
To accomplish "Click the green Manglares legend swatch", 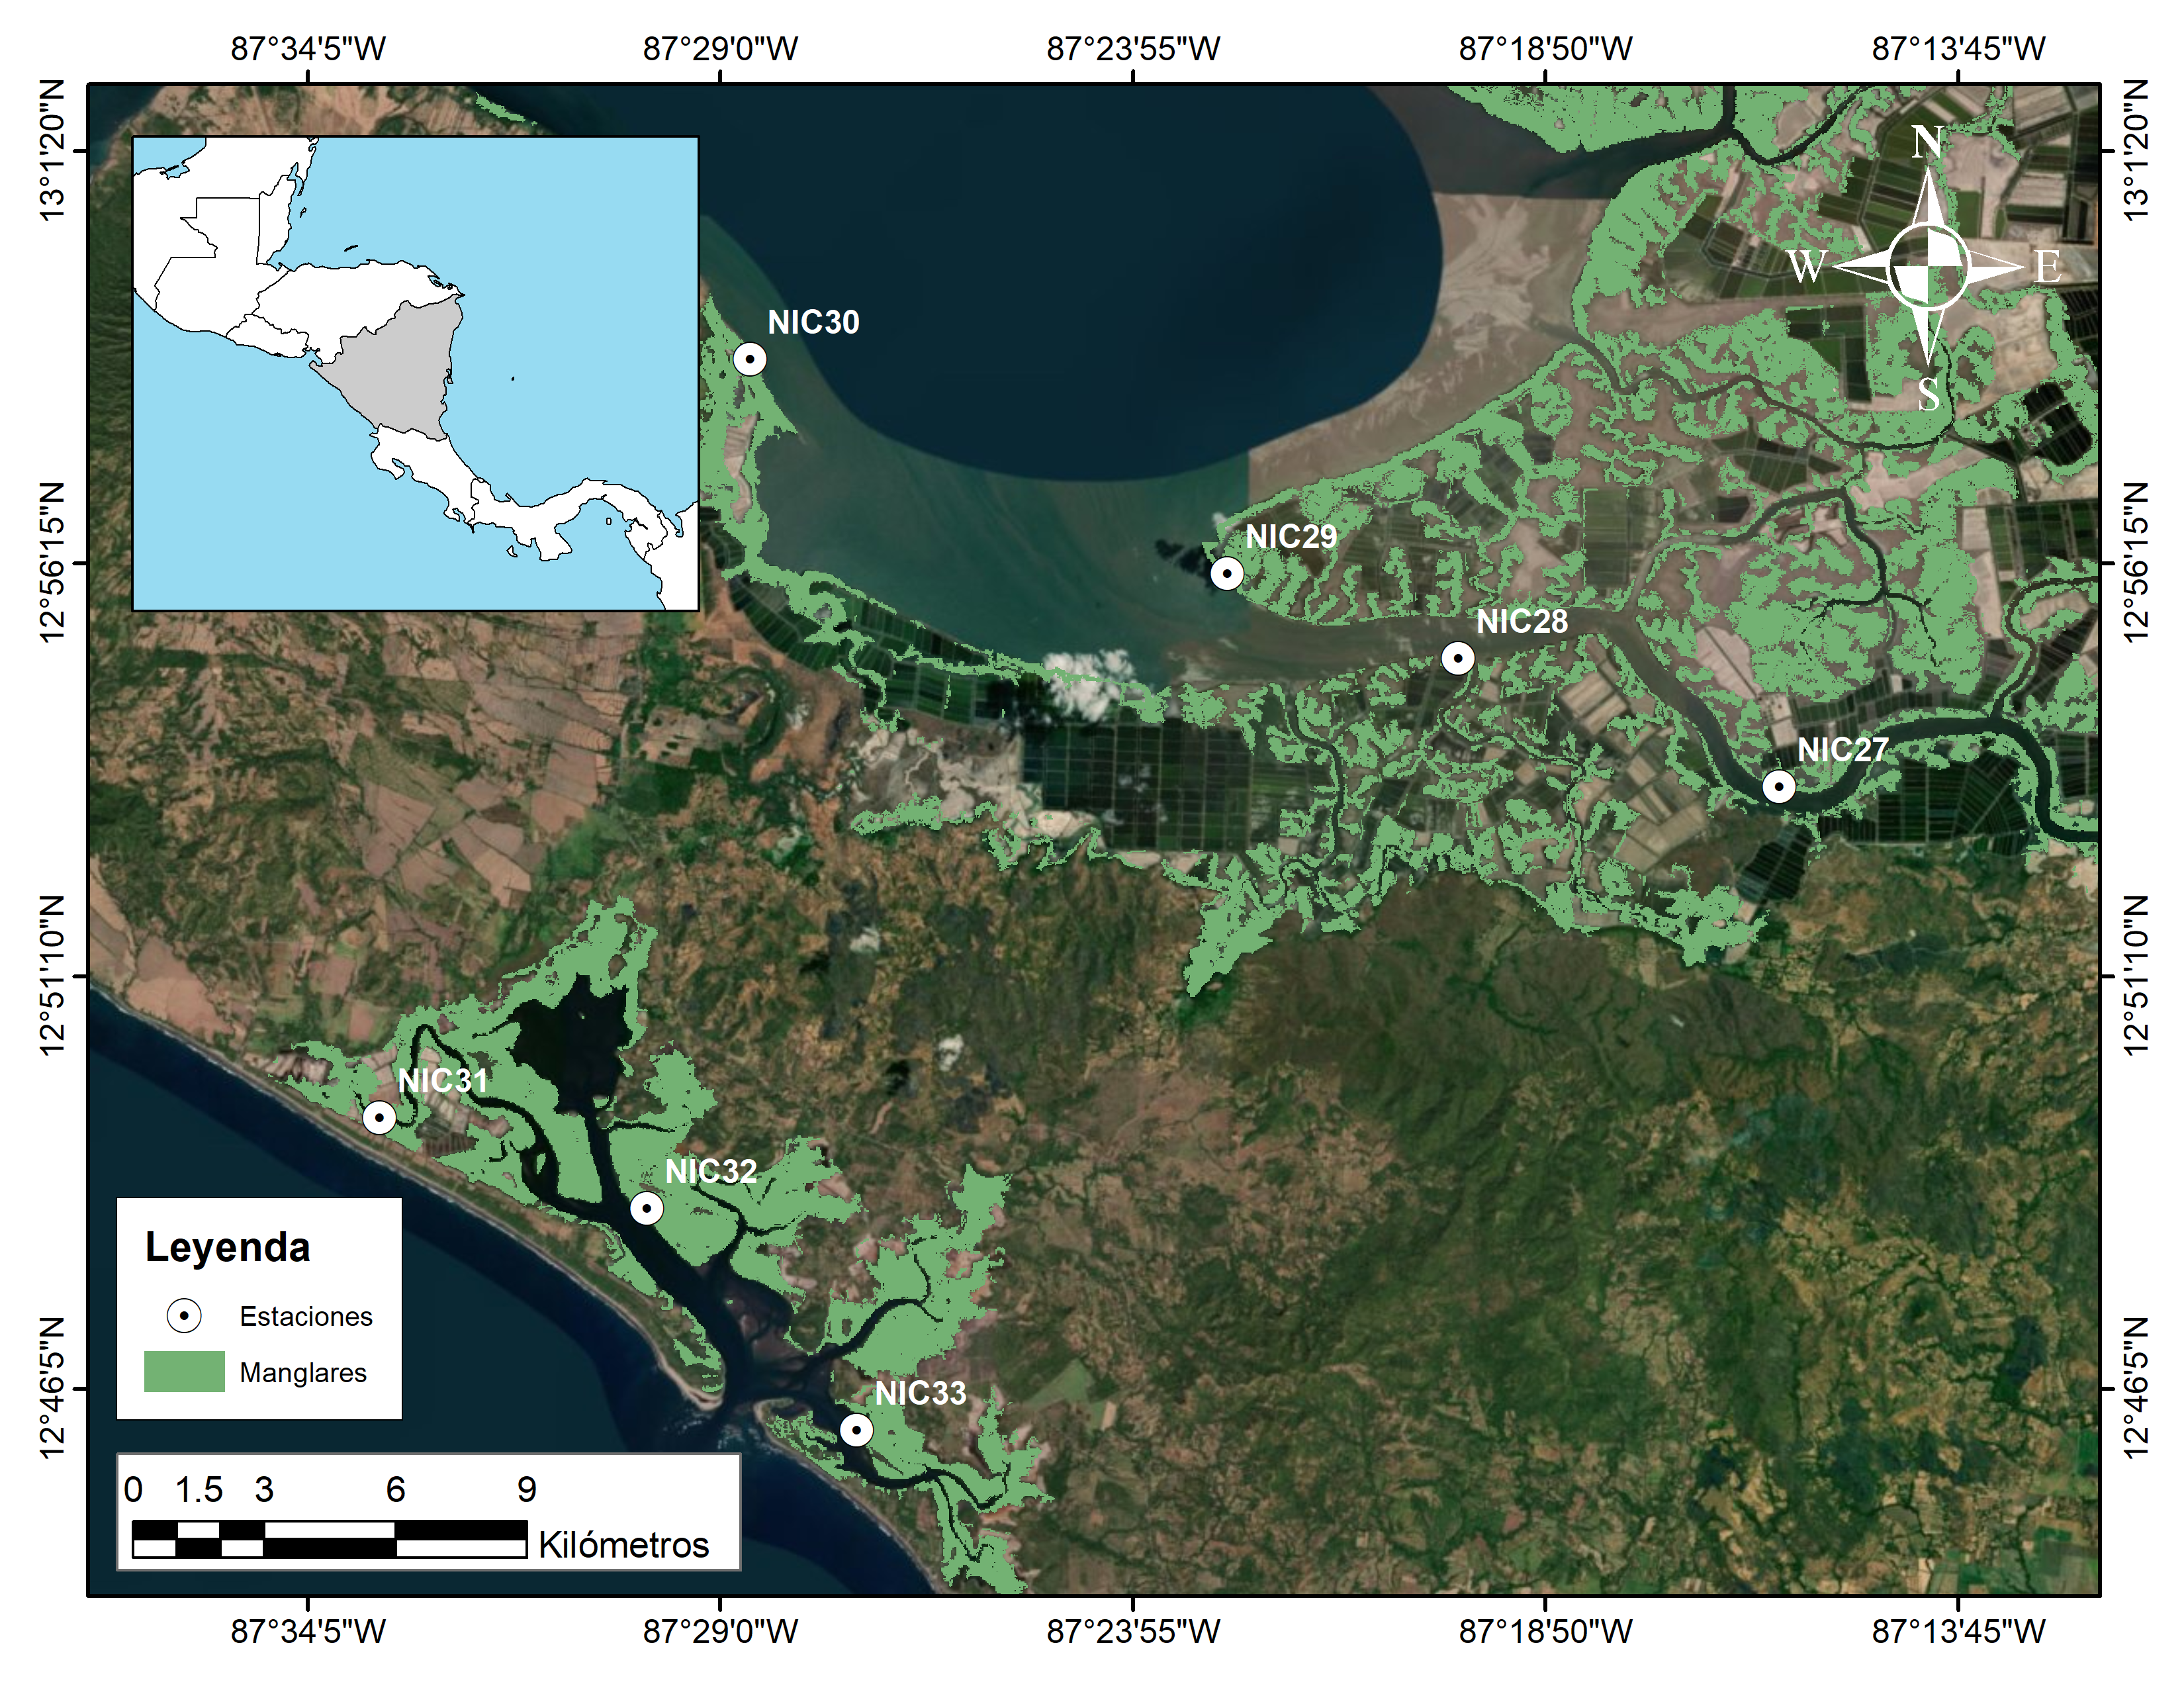I will pos(184,1372).
